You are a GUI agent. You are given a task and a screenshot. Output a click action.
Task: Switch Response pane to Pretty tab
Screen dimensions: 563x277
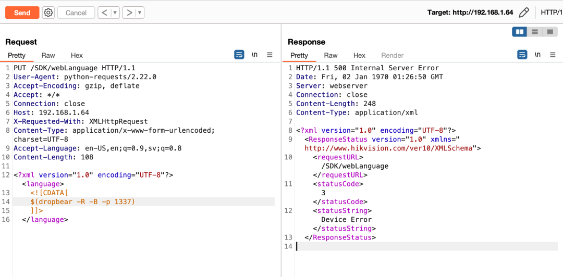(299, 55)
